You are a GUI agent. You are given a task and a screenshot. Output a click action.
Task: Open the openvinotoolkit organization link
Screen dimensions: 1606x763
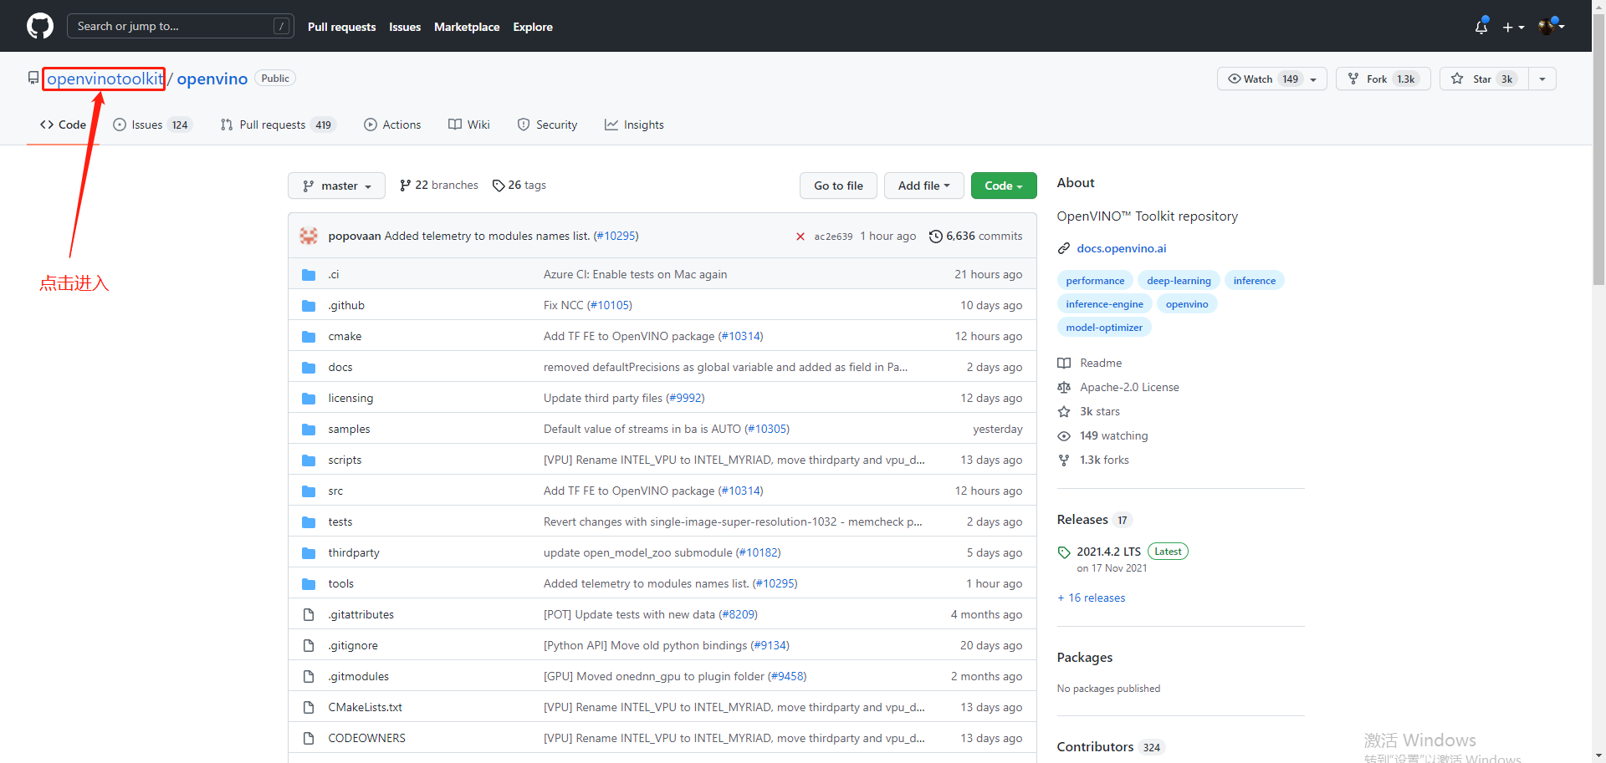click(105, 79)
